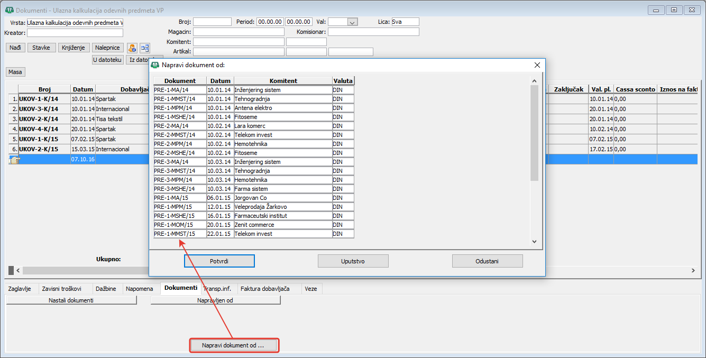Viewport: 706px width, 358px height.
Task: Go to the Napomena tab
Action: point(140,289)
